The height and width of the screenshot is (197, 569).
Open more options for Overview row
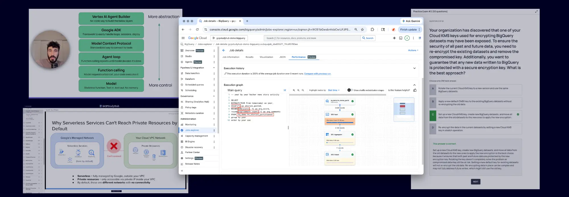[214, 51]
